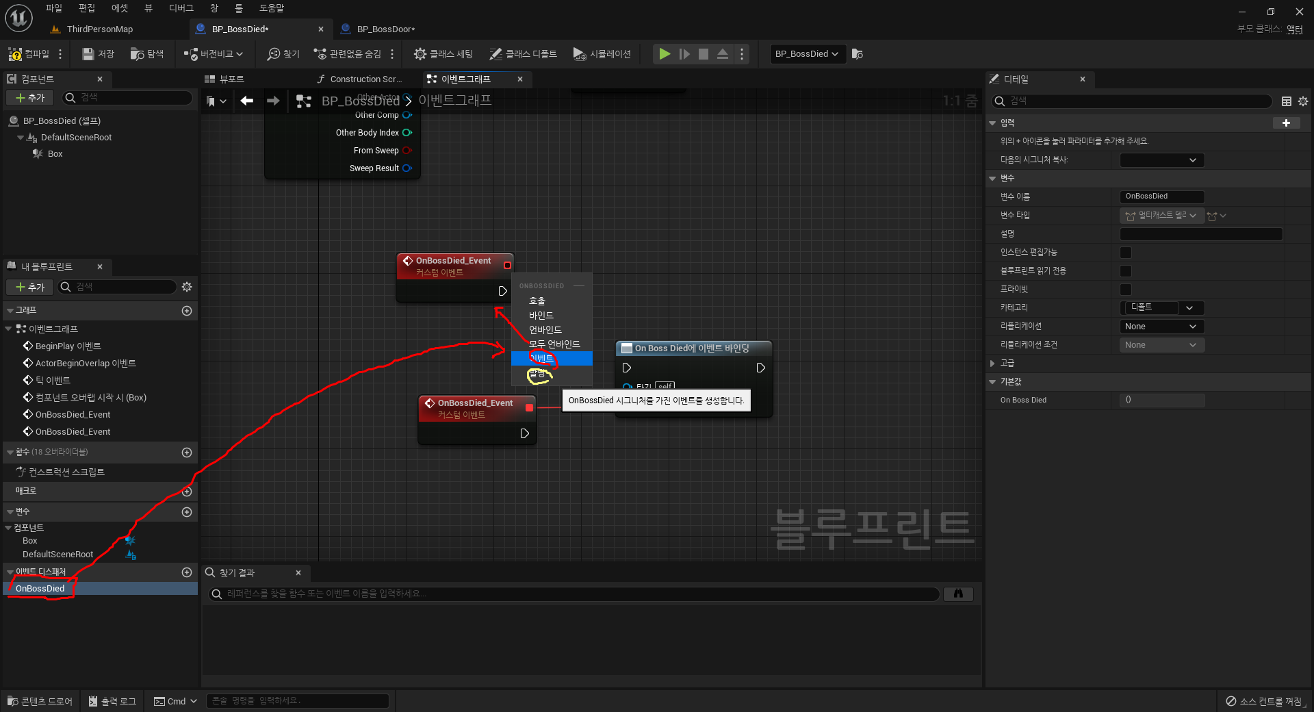Select Unbind all (모두 언바인드) menu entry
The height and width of the screenshot is (712, 1314).
554,344
